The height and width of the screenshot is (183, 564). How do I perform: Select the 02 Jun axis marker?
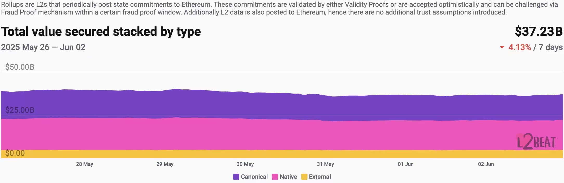(486, 164)
